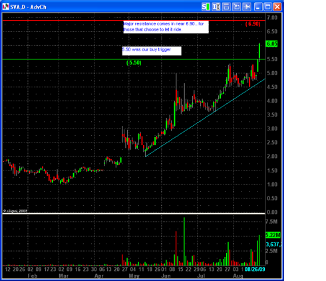Click the (5.50) green price label
This screenshot has height=281, width=326.
point(134,63)
